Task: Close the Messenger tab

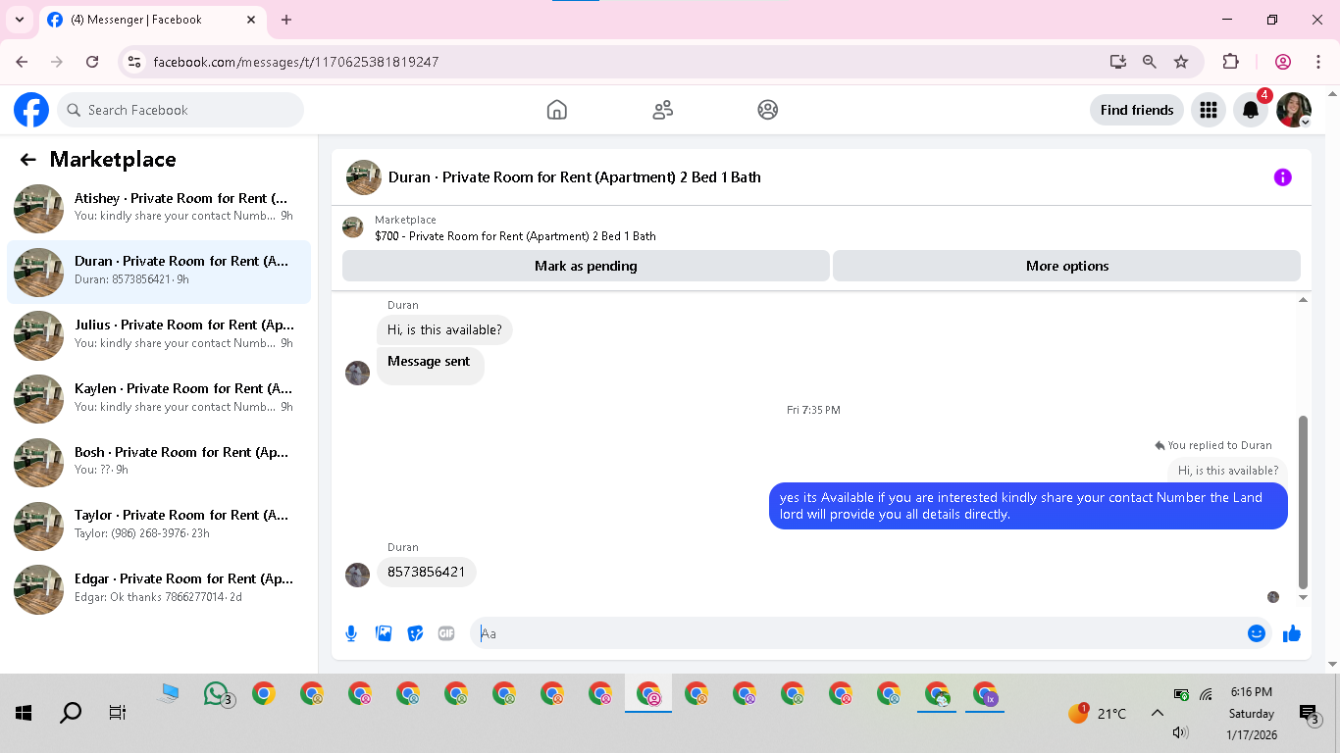Action: coord(250,20)
